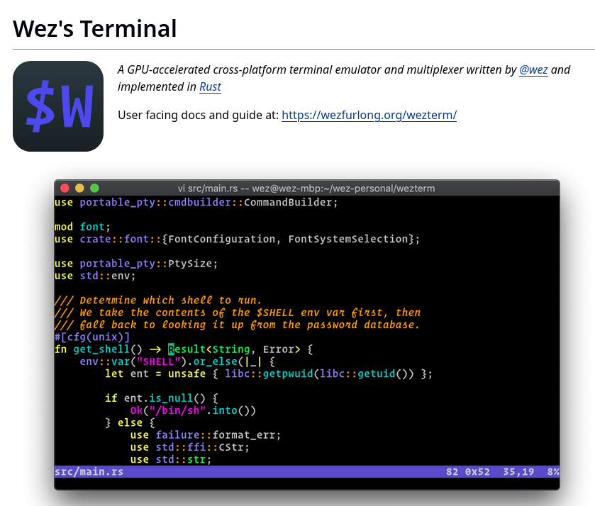Click the "} else {" code line
Image resolution: width=595 pixels, height=506 pixels.
tap(130, 422)
